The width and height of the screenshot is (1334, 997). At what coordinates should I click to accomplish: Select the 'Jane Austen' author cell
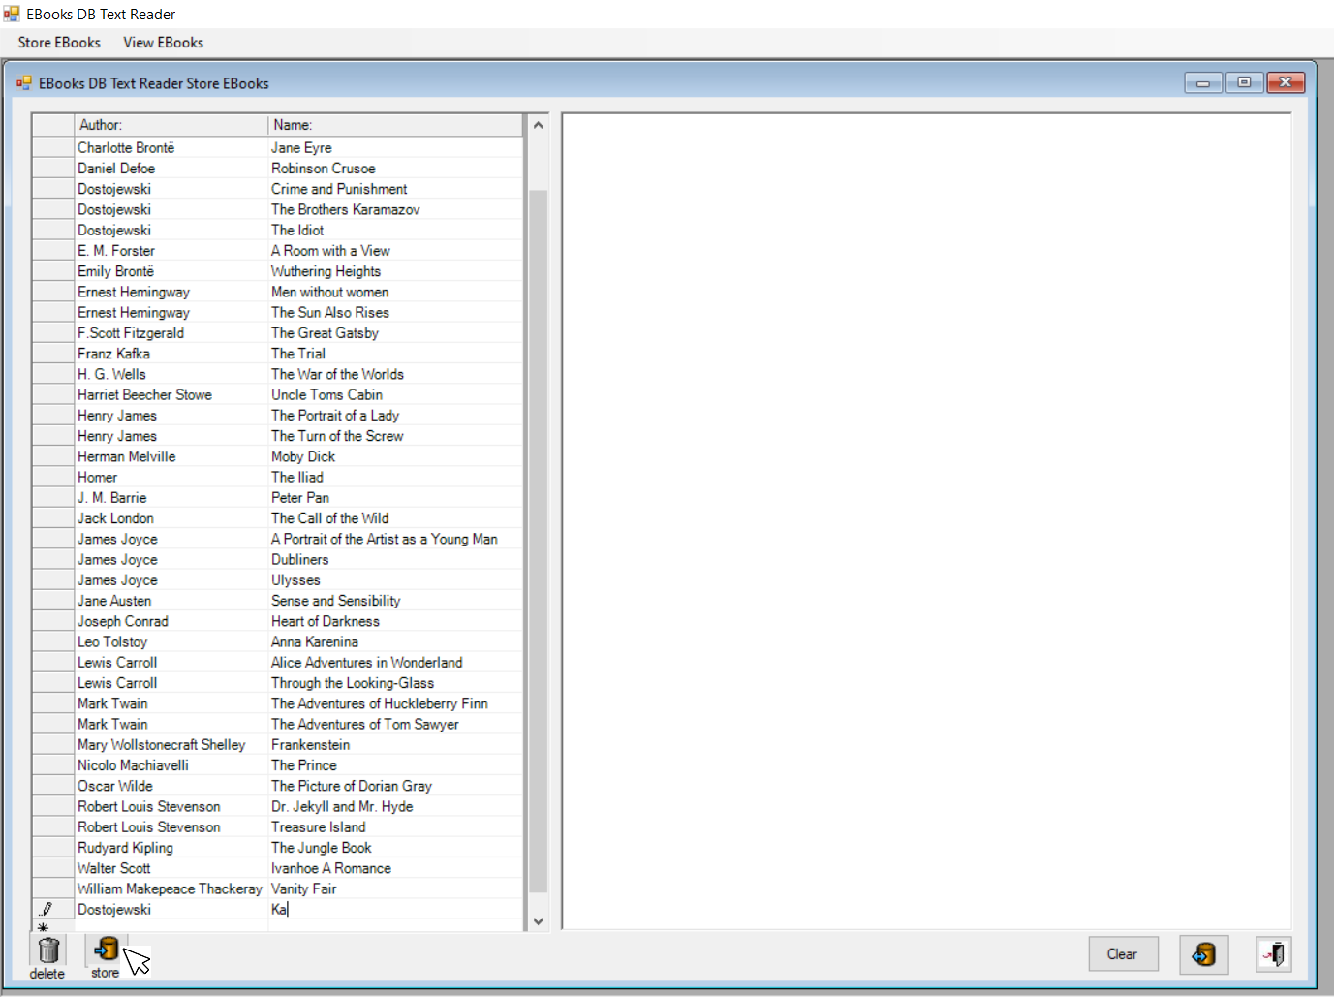[x=171, y=601]
